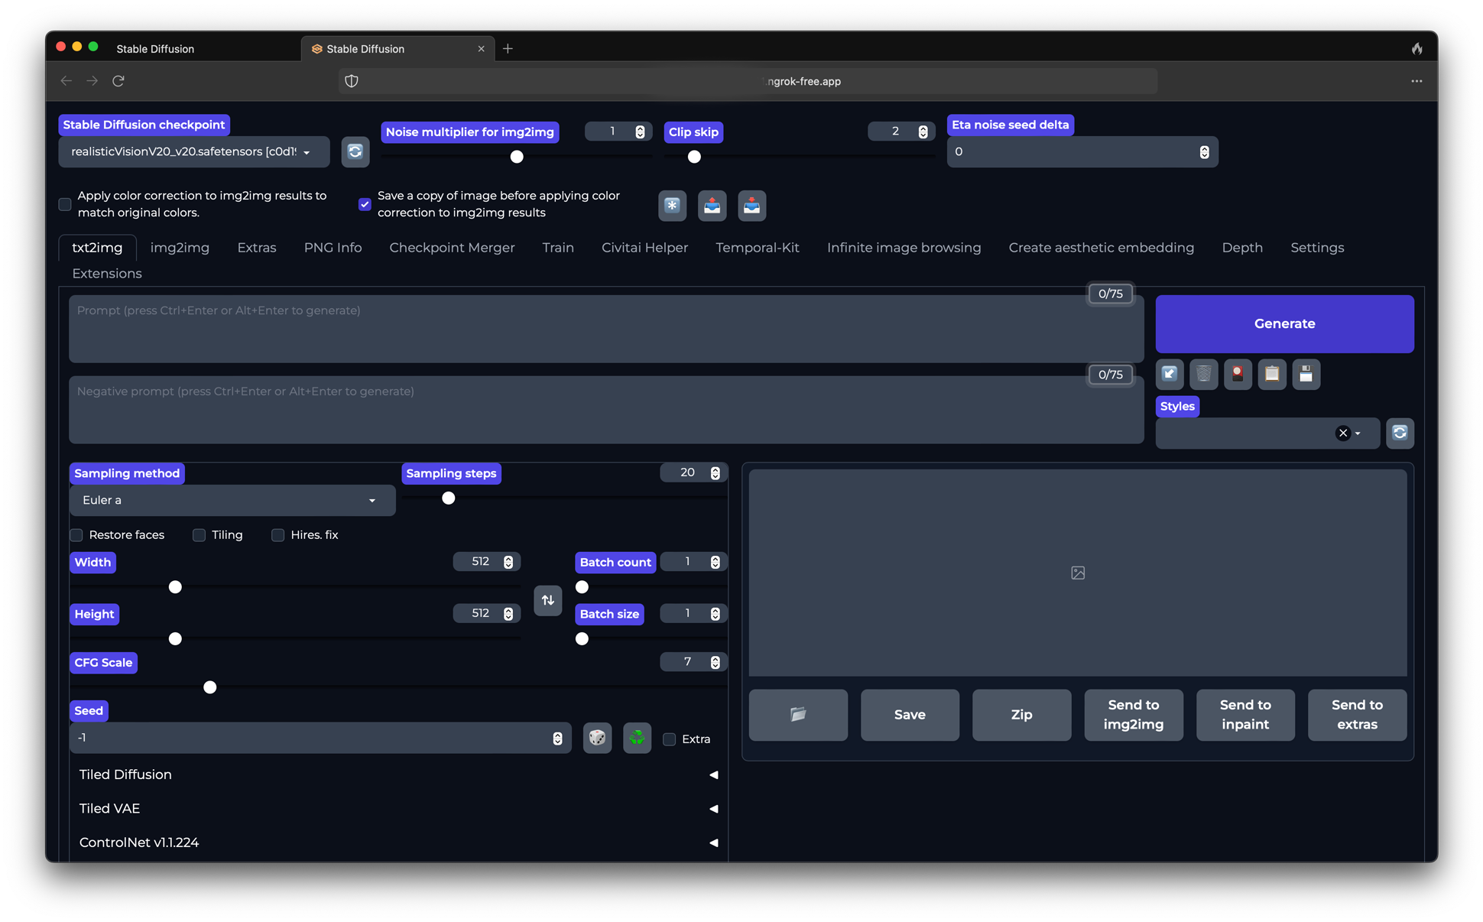Refresh the Stable Diffusion checkpoint list
Screen dimensions: 1483x922
click(355, 151)
